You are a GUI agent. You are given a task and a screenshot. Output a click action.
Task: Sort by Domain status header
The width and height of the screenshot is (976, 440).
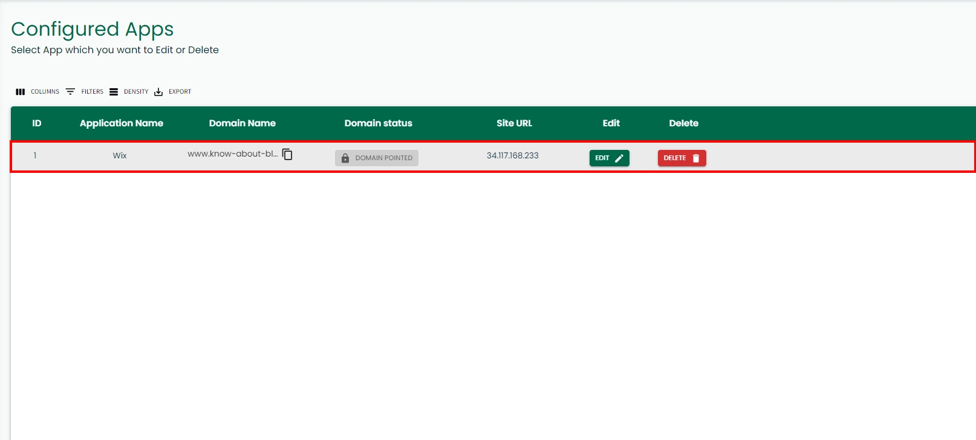[x=379, y=123]
